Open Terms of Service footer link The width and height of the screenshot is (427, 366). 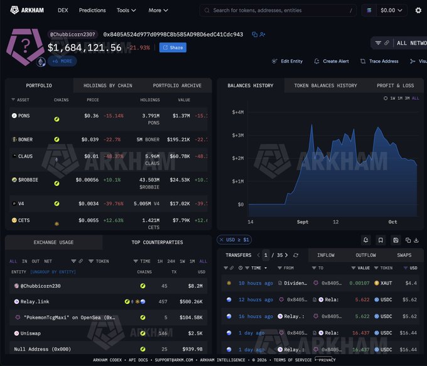pos(293,360)
